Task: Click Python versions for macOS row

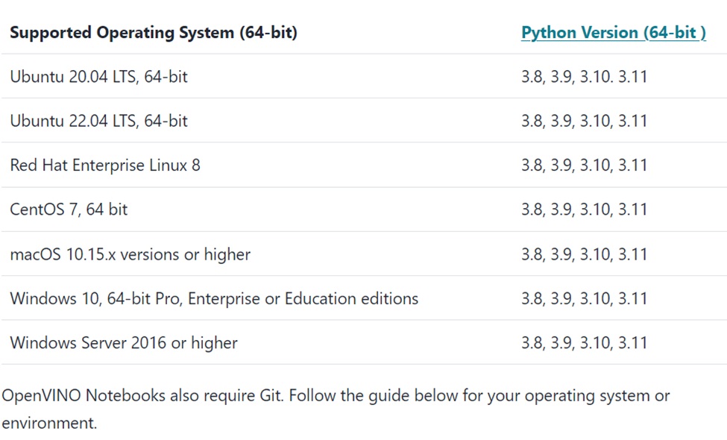Action: tap(584, 254)
